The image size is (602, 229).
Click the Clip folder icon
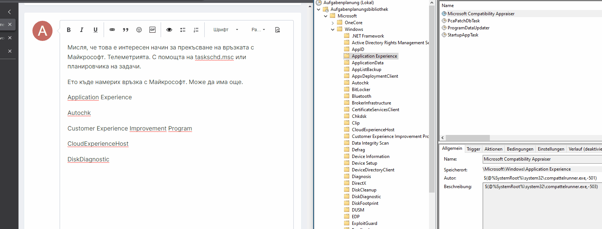point(347,123)
